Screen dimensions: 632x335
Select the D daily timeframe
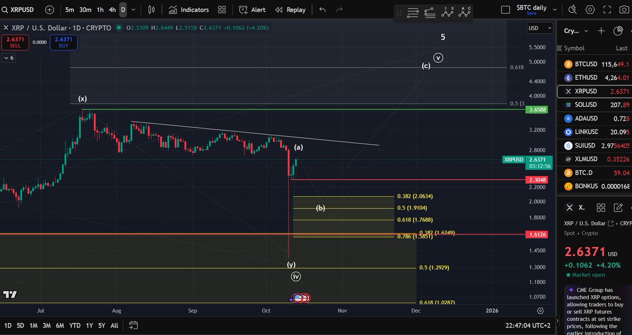click(x=123, y=9)
